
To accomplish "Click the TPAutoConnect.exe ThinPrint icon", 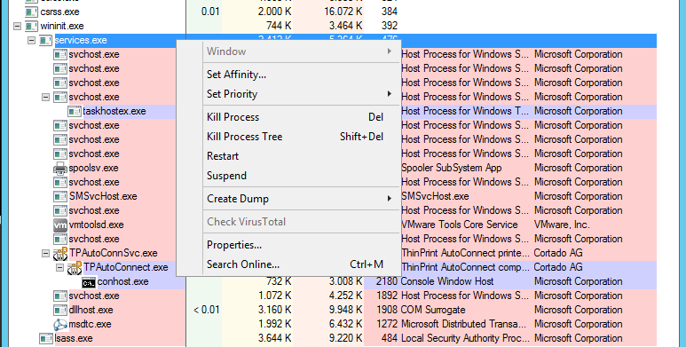I will click(75, 267).
